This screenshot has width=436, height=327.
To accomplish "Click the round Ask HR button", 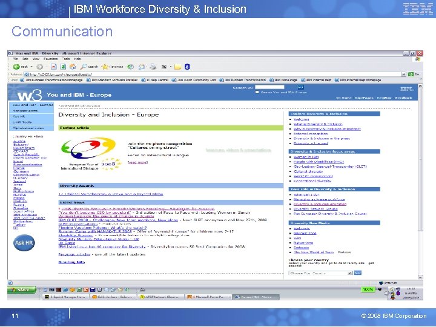I will point(24,243).
